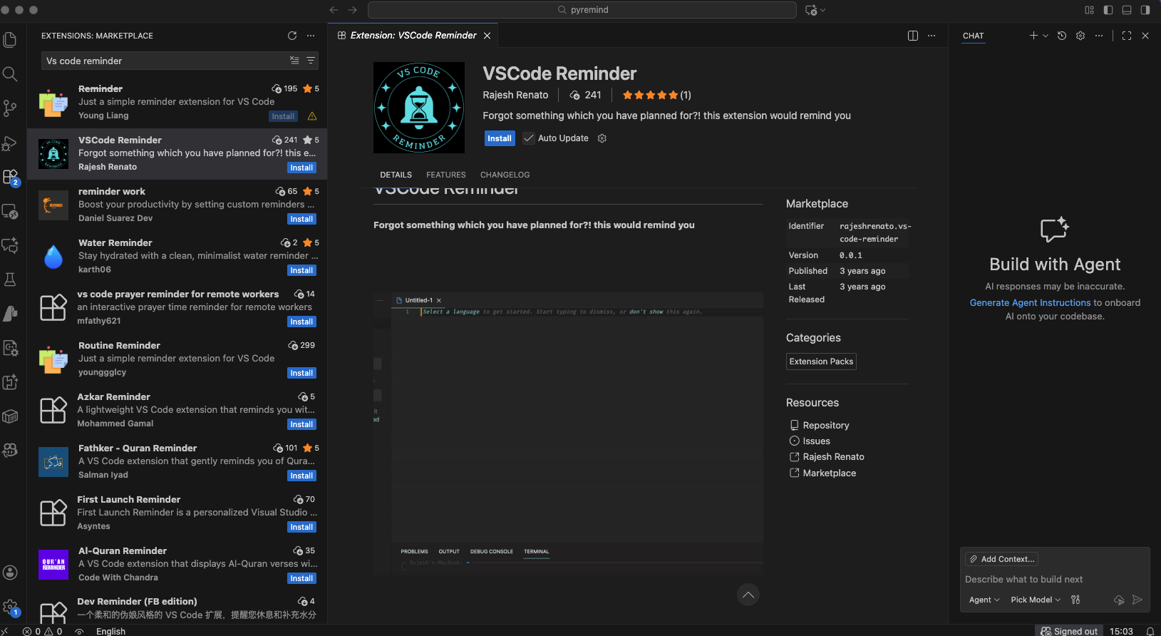
Task: Install the reminder work extension
Action: (301, 219)
